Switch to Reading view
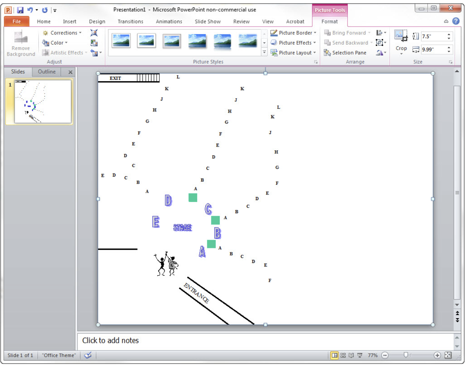466x365 pixels. tap(351, 355)
